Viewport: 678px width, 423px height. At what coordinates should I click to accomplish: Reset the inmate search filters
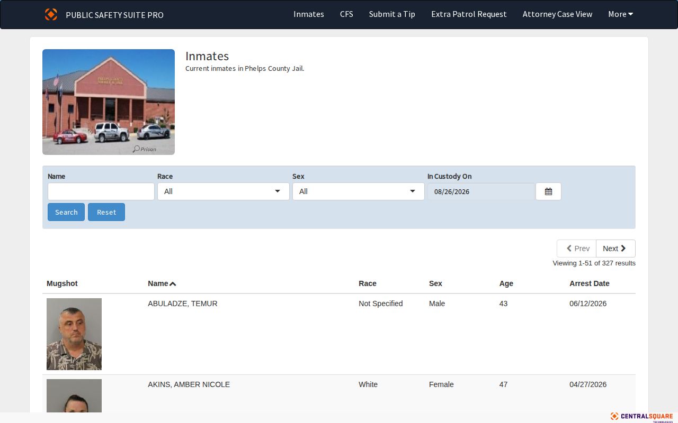(106, 212)
